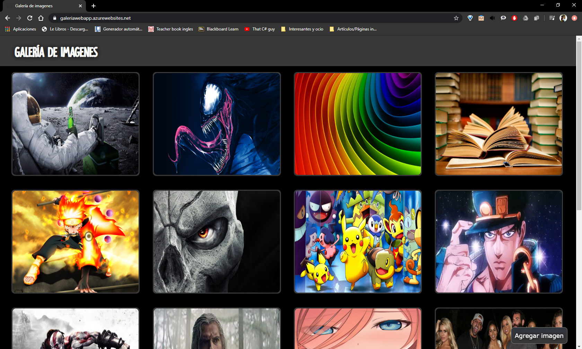Open the gray-haired man forest image
The height and width of the screenshot is (349, 582).
pos(217,328)
